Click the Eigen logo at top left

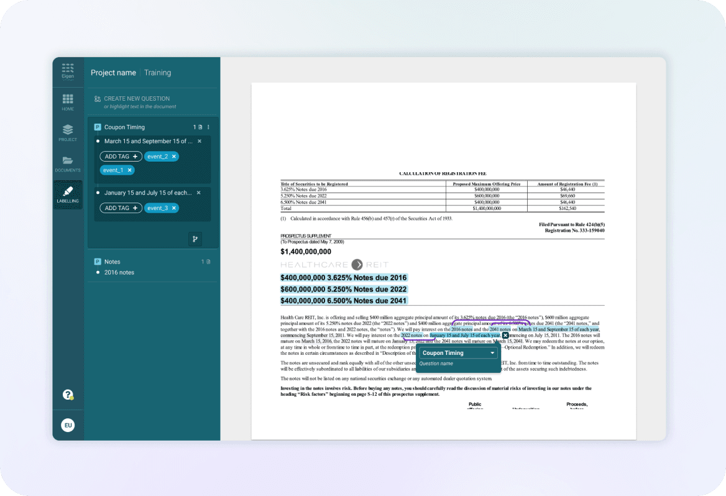pyautogui.click(x=68, y=71)
